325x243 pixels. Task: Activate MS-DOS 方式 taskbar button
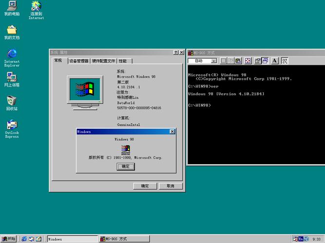pyautogui.click(x=124, y=239)
